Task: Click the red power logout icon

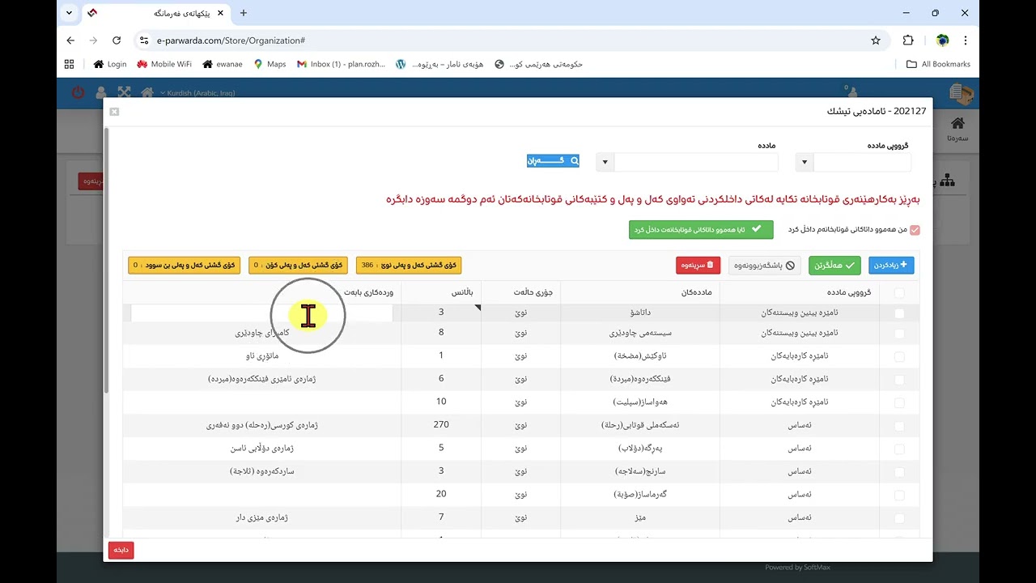Action: (x=78, y=92)
